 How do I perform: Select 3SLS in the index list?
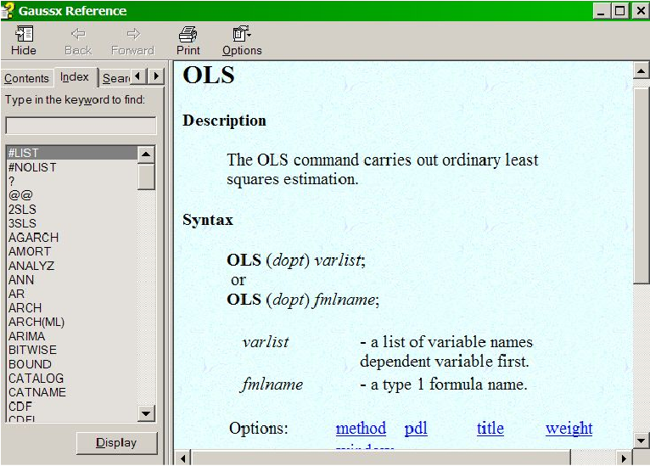(x=72, y=223)
